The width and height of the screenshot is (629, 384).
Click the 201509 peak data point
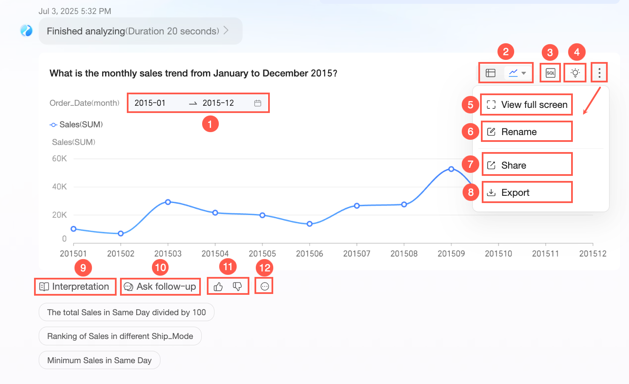tap(451, 169)
